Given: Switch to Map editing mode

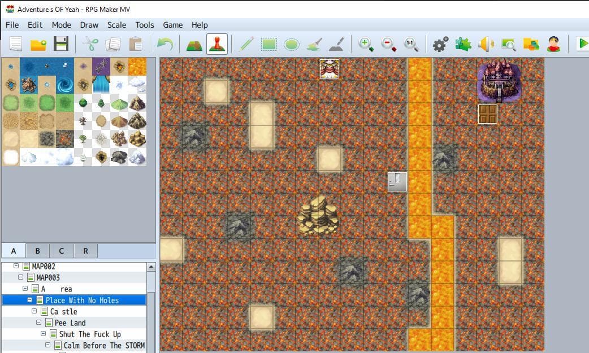Looking at the screenshot, I should point(194,44).
